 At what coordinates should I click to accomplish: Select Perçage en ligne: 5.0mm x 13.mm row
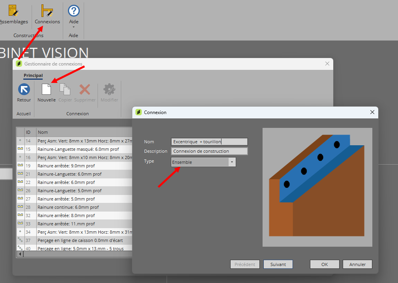(x=74, y=248)
